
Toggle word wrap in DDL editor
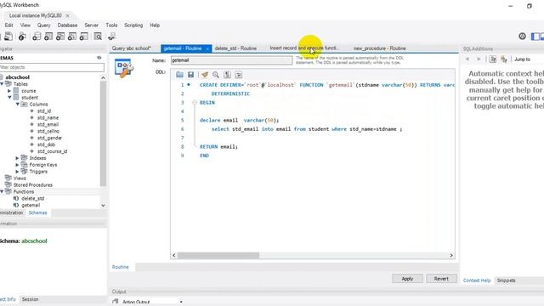(239, 75)
